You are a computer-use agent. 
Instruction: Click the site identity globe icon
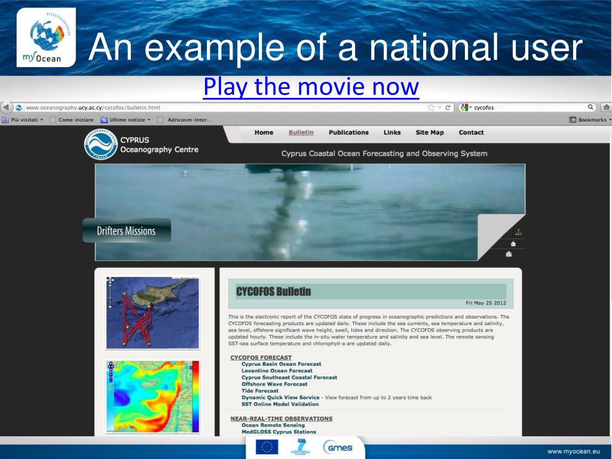coord(19,108)
